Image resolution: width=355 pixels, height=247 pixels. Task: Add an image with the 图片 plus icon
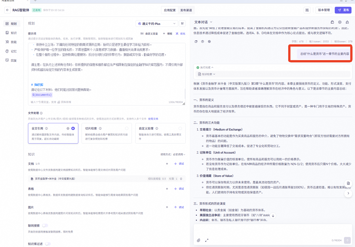(x=167, y=207)
